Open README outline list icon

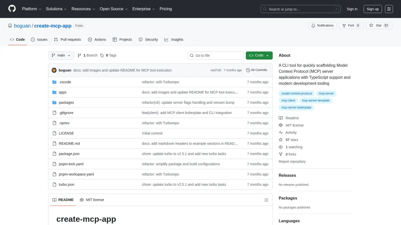click(x=266, y=200)
